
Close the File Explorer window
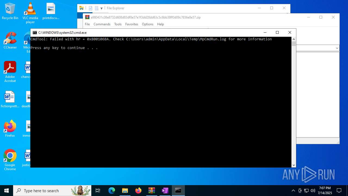284,8
